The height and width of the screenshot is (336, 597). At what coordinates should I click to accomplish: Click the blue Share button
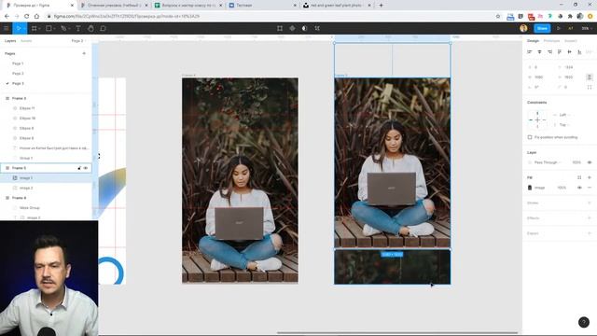click(x=542, y=28)
